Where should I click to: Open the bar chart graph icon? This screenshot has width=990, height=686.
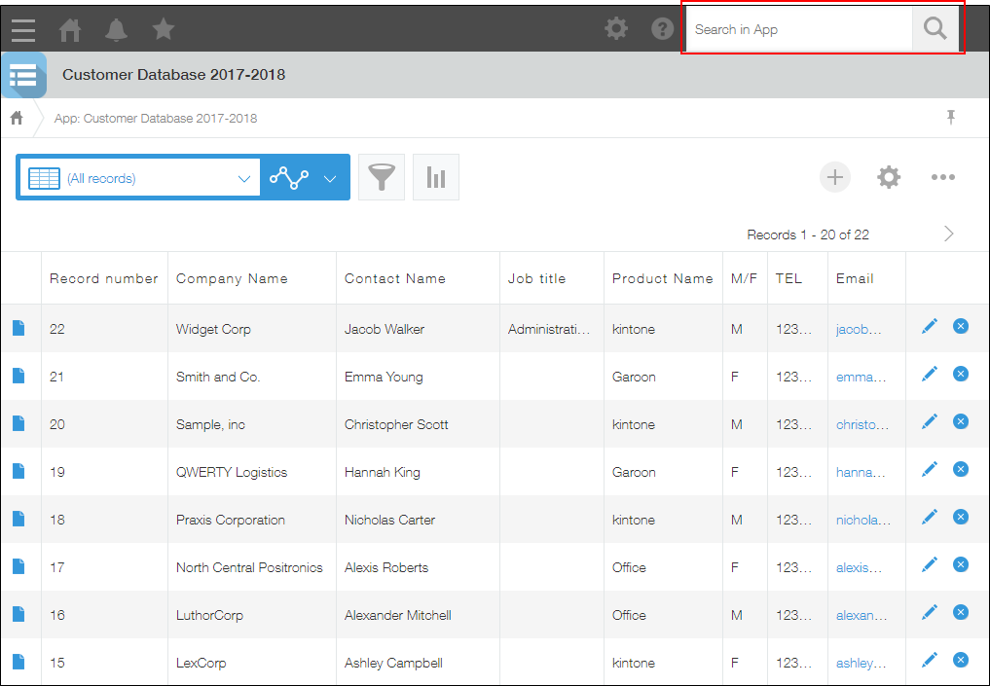tap(436, 177)
